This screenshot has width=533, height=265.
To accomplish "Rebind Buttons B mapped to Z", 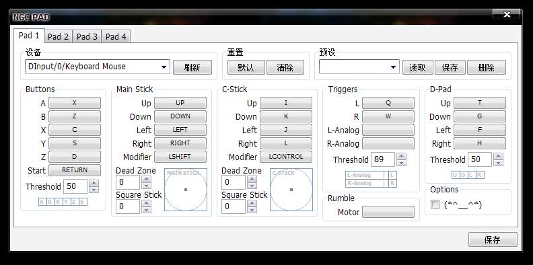I will (75, 116).
